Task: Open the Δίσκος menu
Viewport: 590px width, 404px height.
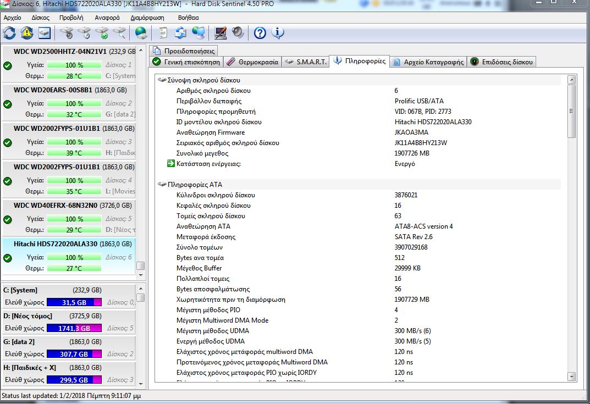Action: point(40,18)
